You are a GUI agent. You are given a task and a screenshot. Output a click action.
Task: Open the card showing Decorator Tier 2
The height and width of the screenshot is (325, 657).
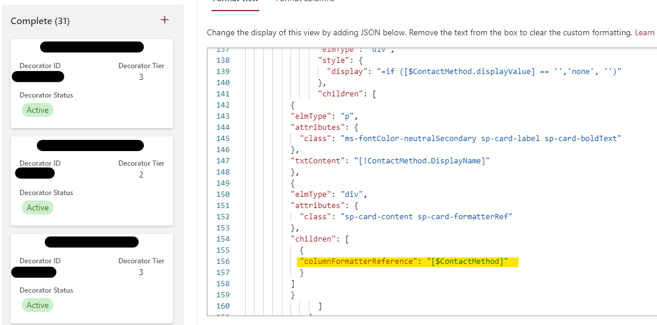(x=92, y=181)
